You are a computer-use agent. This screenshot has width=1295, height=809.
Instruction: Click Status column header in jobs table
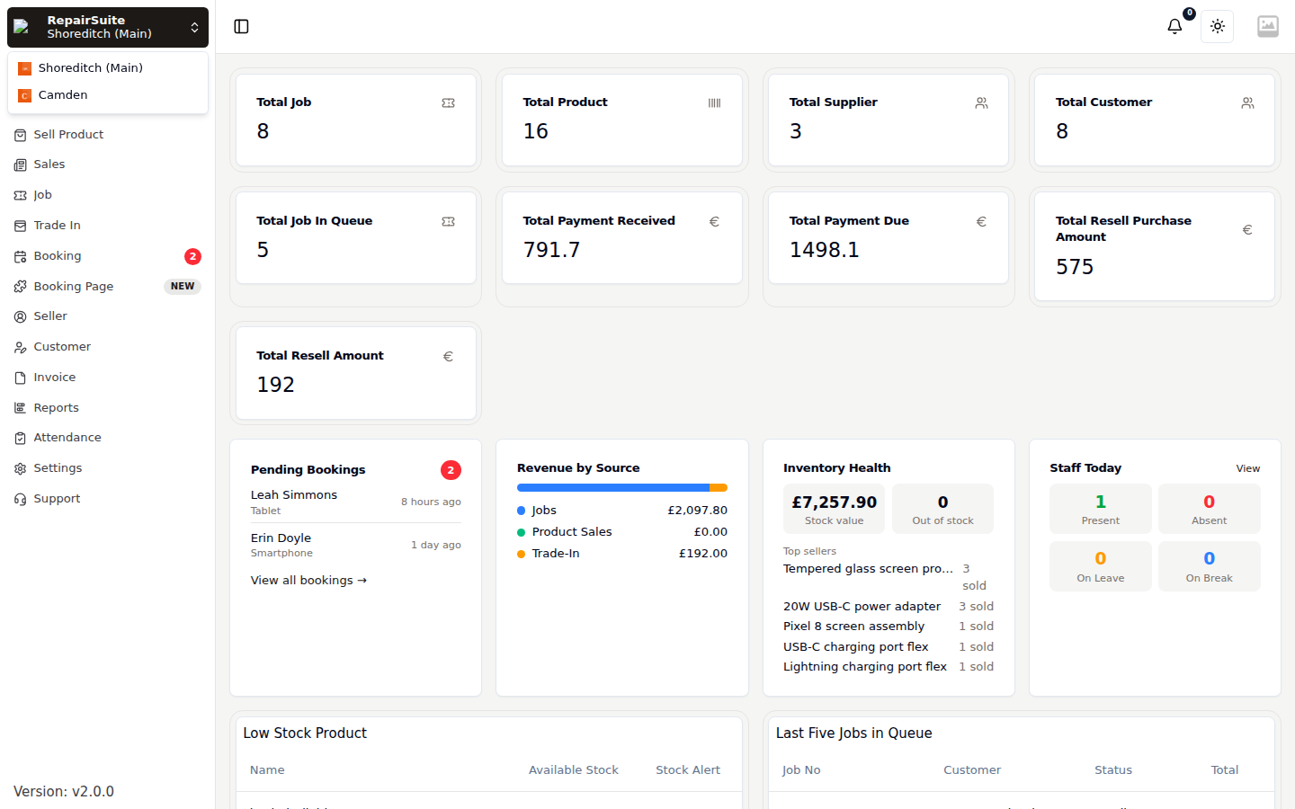tap(1113, 770)
